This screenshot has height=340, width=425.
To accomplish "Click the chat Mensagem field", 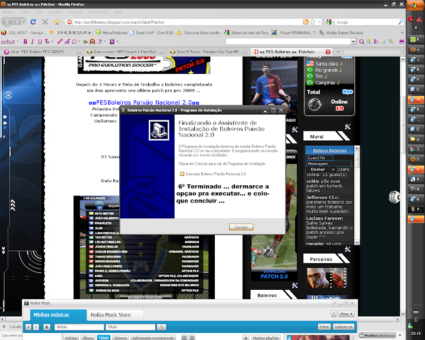I will (329, 164).
